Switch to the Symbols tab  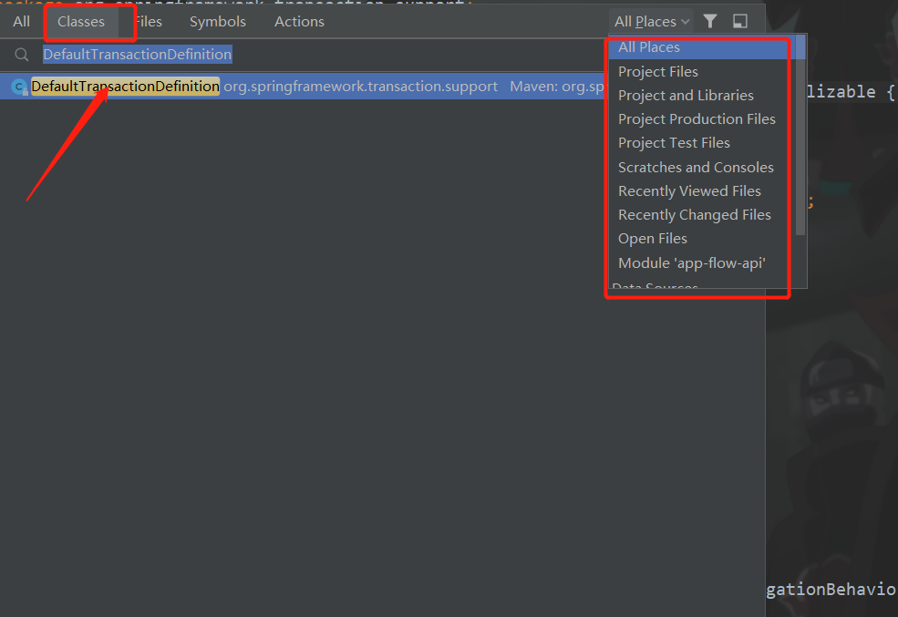(x=217, y=21)
